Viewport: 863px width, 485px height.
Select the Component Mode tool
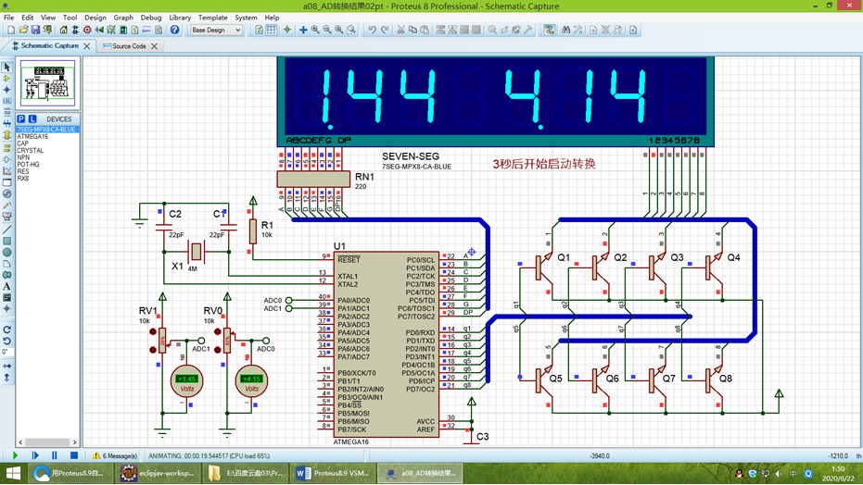[6, 79]
